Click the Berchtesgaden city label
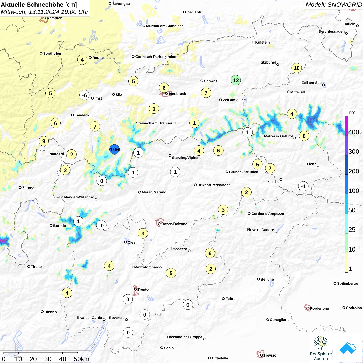The image size is (363, 363). click(x=331, y=31)
